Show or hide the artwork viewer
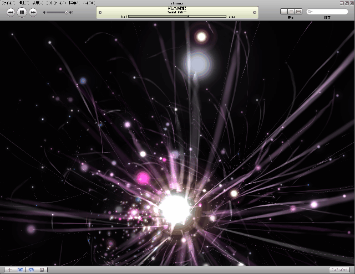Viewport: 355px width, 274px height. pyautogui.click(x=42, y=270)
